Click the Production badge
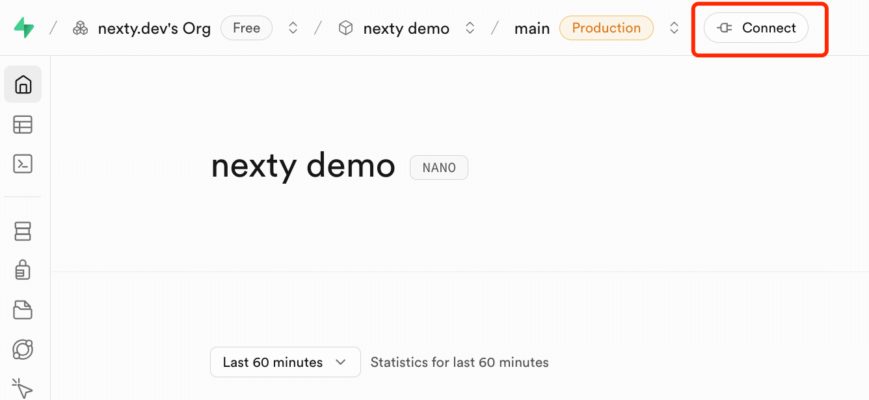The image size is (869, 400). [606, 28]
